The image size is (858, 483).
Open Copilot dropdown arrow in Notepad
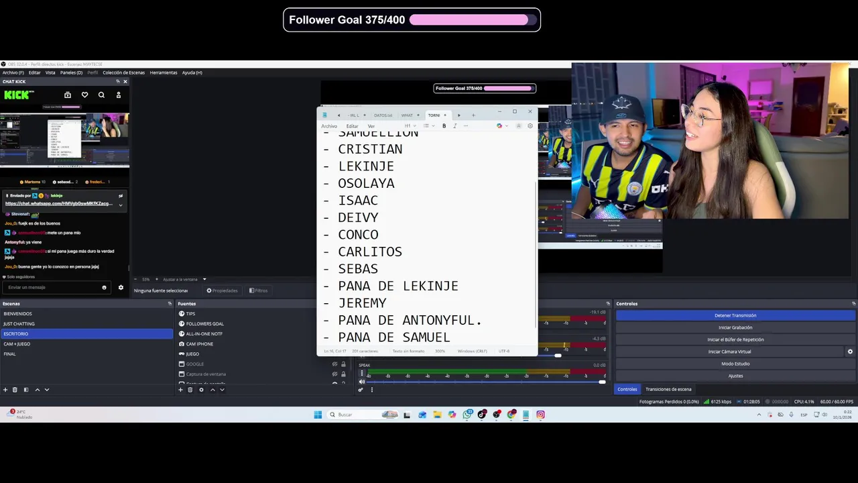pyautogui.click(x=506, y=126)
